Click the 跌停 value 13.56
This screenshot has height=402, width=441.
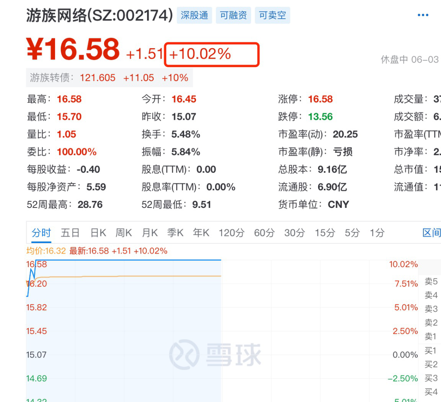pos(321,117)
